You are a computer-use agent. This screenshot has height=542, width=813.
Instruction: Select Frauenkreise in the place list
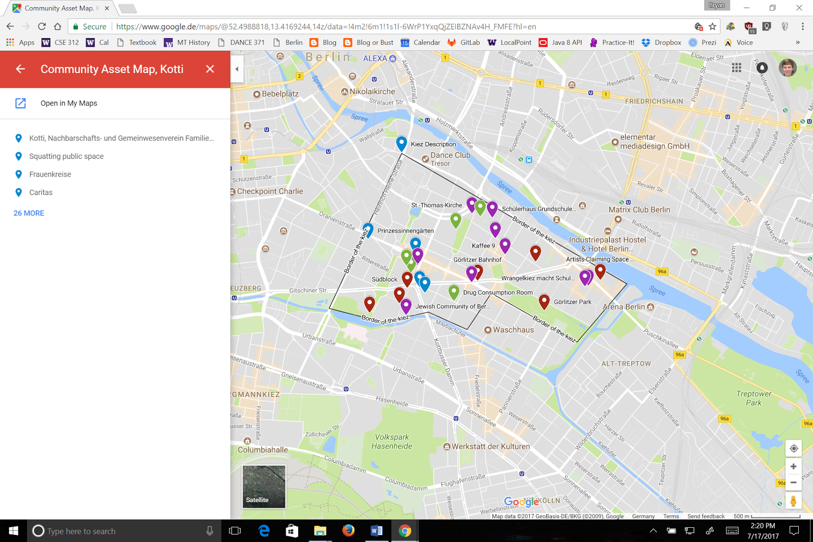point(115,174)
